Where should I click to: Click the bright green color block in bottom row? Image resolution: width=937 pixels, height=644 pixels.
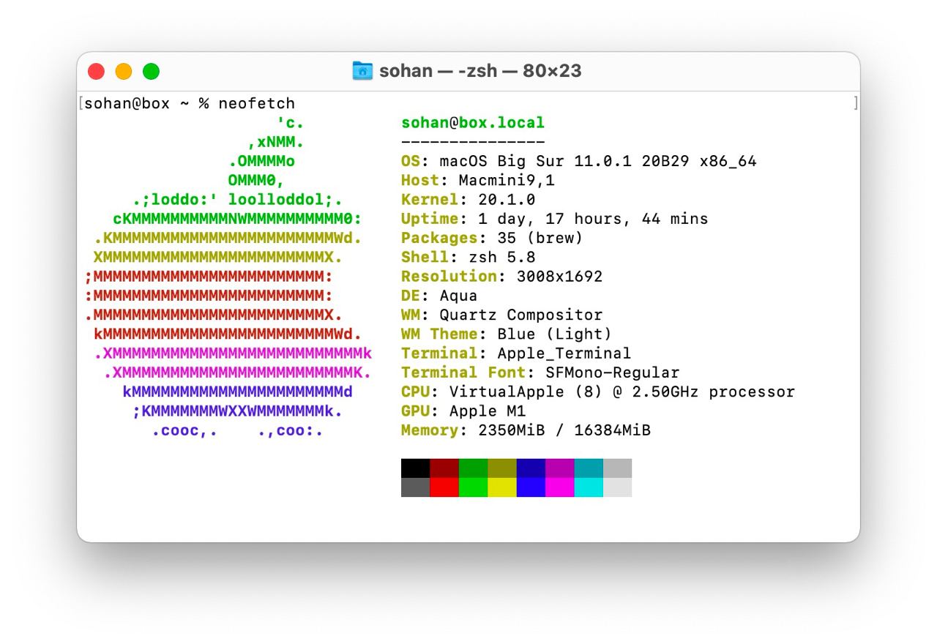pyautogui.click(x=473, y=487)
